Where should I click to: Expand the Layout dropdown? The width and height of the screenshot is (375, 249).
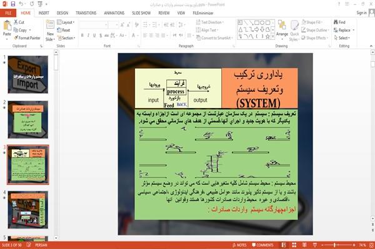pos(66,22)
